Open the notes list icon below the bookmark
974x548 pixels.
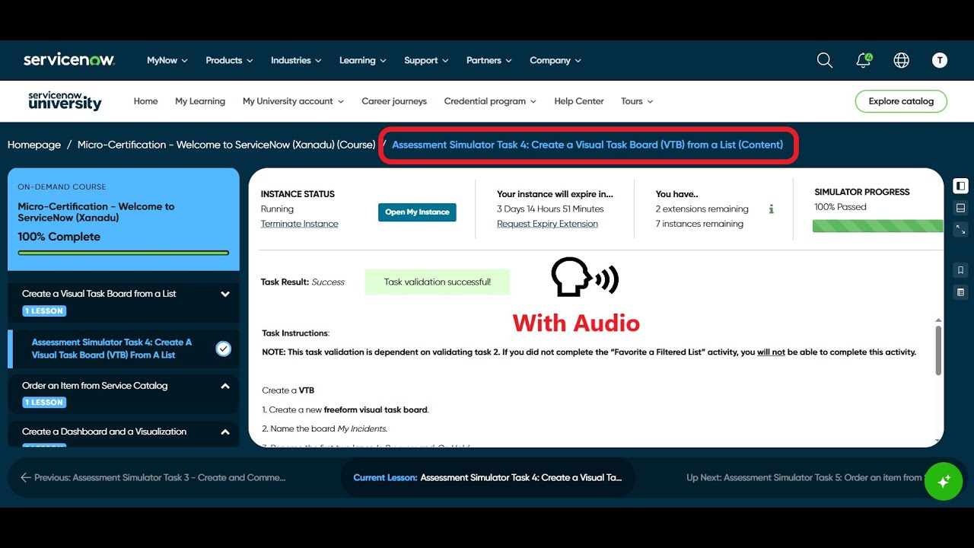coord(961,292)
